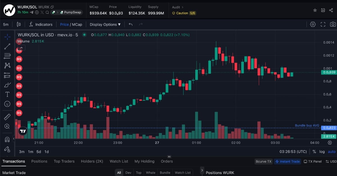This screenshot has height=176, width=337.
Task: Redo the chart action
Action: tap(141, 24)
